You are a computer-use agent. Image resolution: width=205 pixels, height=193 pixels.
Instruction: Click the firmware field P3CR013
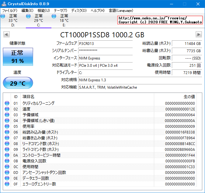click(105, 43)
